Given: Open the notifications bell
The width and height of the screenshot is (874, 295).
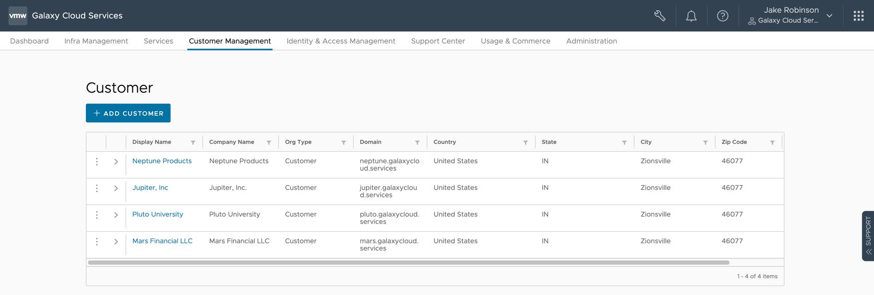Looking at the screenshot, I should pos(691,16).
